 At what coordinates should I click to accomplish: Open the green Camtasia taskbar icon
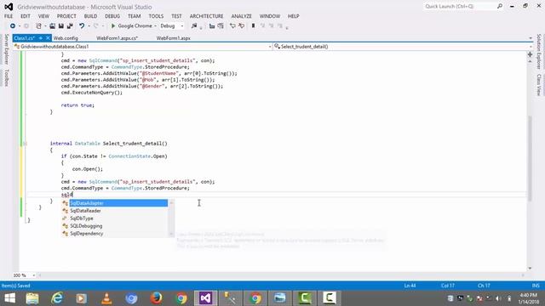tap(305, 298)
